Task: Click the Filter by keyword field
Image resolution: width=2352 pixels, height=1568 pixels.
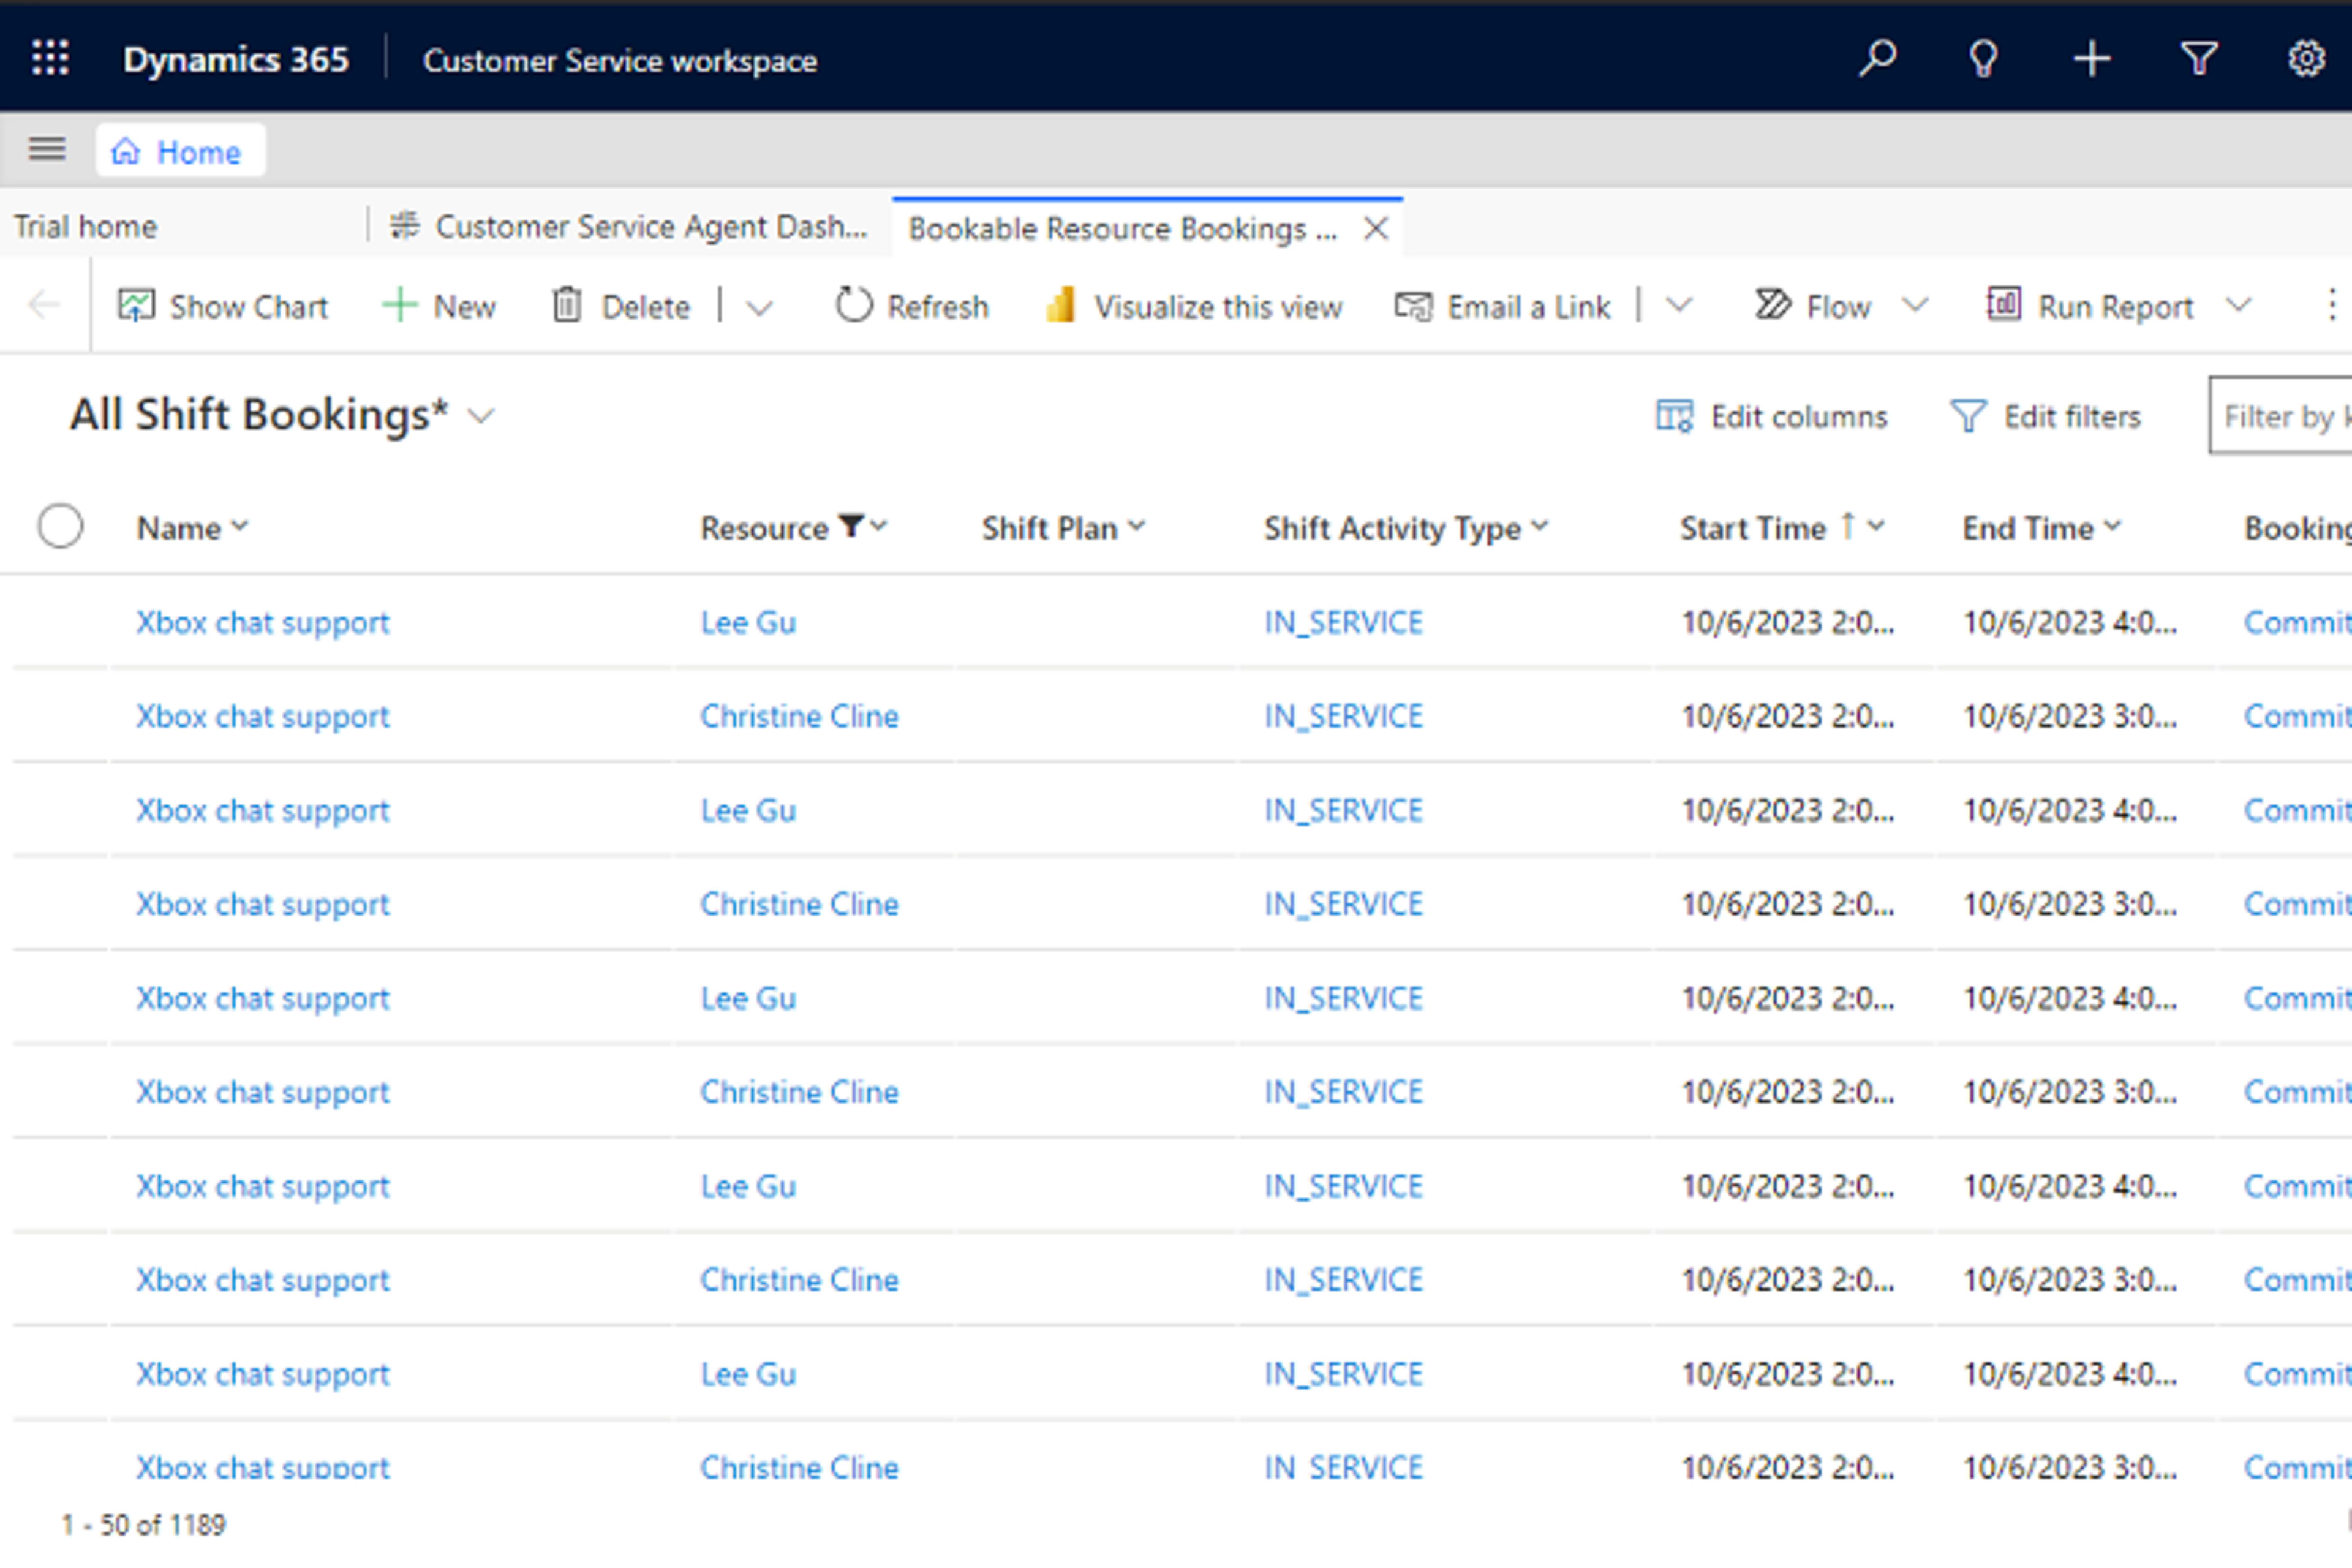Action: 2280,415
